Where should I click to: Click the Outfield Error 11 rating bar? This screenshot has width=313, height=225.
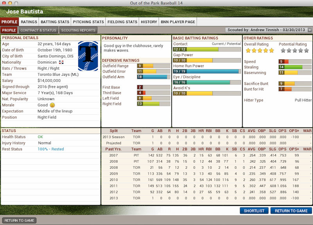(x=153, y=71)
